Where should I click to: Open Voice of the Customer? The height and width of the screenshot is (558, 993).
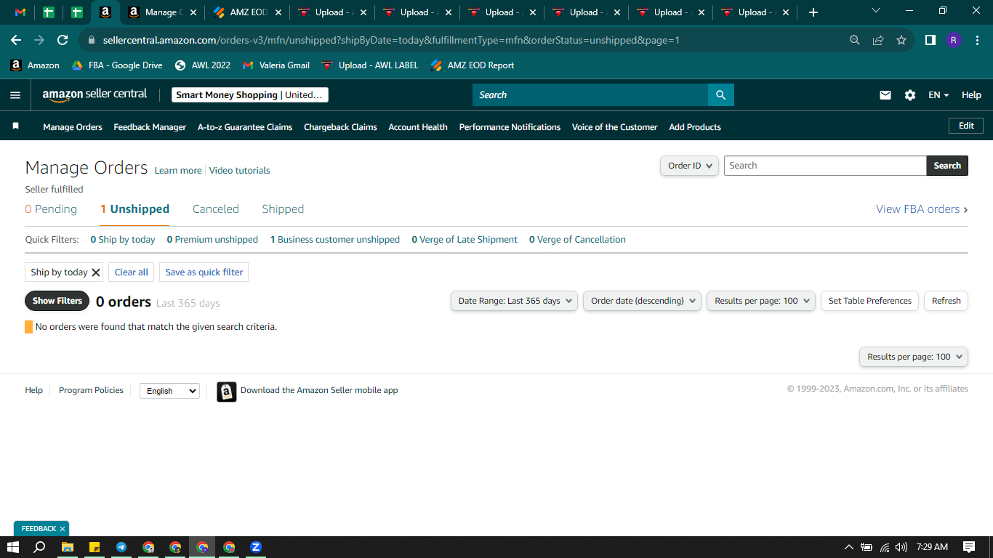coord(615,127)
